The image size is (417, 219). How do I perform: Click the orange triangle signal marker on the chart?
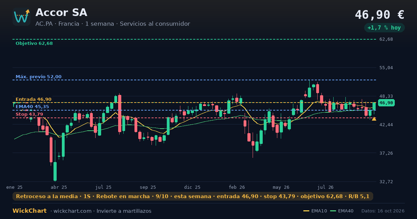(x=374, y=119)
